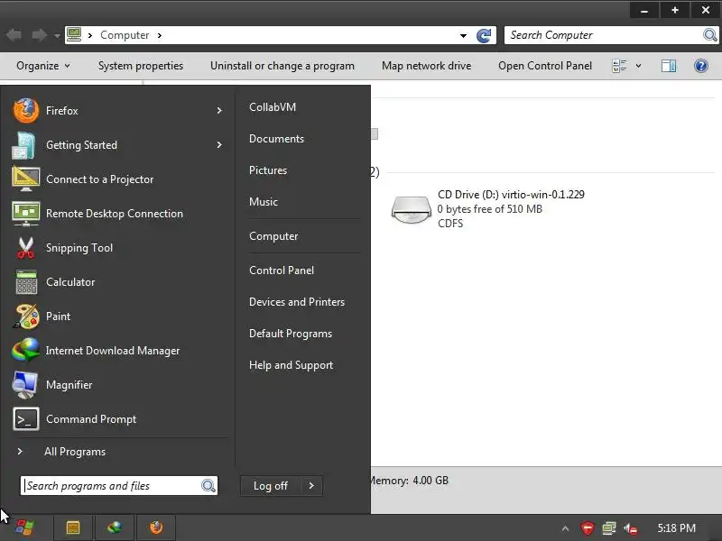Viewport: 722px width, 541px height.
Task: Open the network tray icon
Action: (x=609, y=528)
